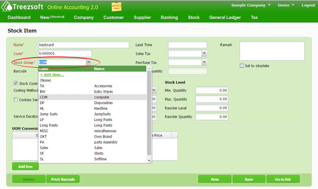Open the Purchase Tax dropdown
Image resolution: width=318 pixels, height=189 pixels.
(204, 62)
